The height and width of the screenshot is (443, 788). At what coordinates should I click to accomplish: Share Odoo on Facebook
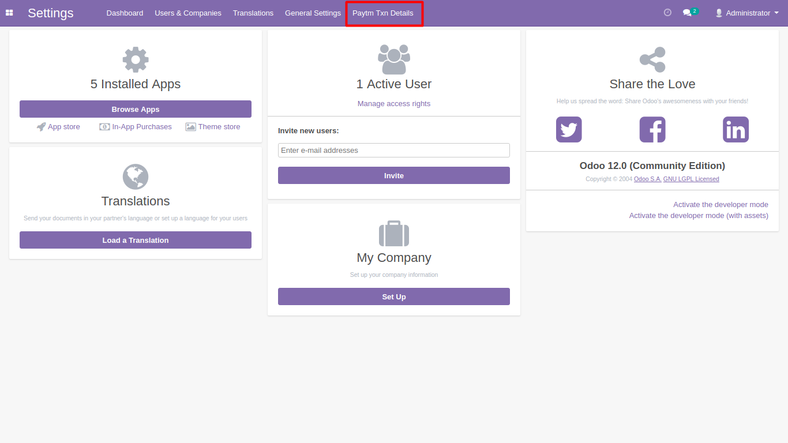pos(652,129)
